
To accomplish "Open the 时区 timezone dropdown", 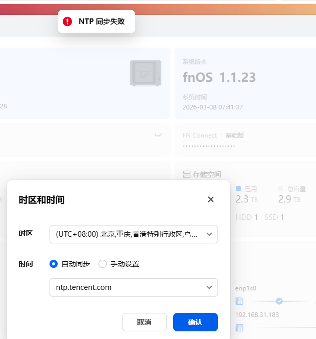I will 134,234.
